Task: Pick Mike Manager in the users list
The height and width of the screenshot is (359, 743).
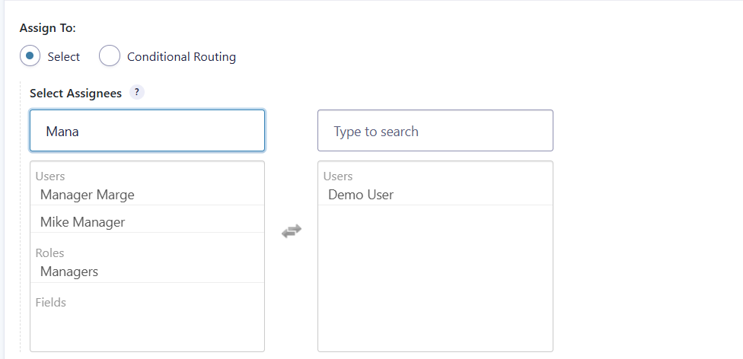Action: pos(82,222)
